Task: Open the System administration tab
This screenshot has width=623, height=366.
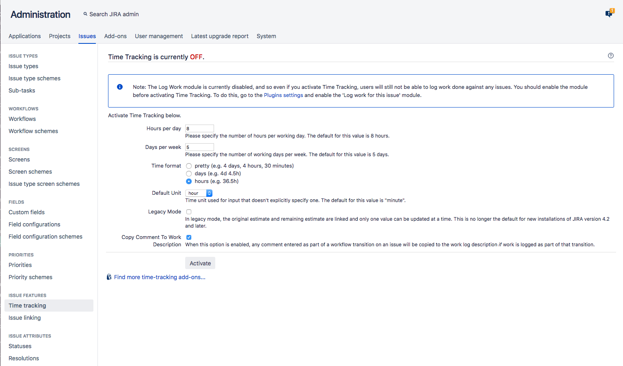Action: pyautogui.click(x=266, y=36)
